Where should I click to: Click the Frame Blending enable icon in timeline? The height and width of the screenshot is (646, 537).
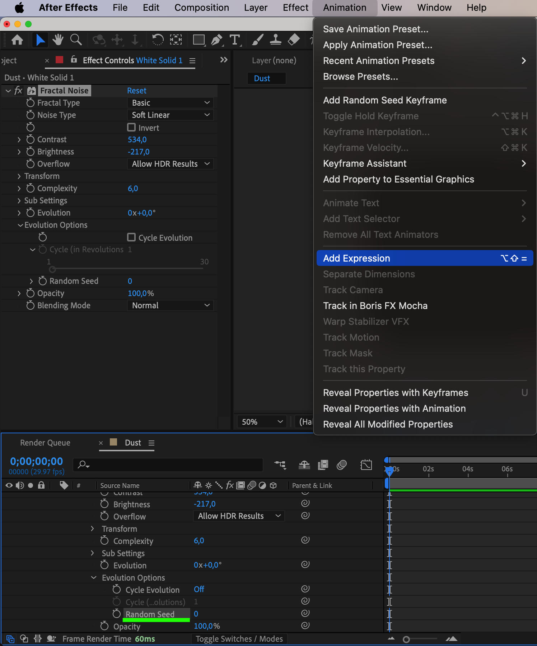click(x=323, y=465)
